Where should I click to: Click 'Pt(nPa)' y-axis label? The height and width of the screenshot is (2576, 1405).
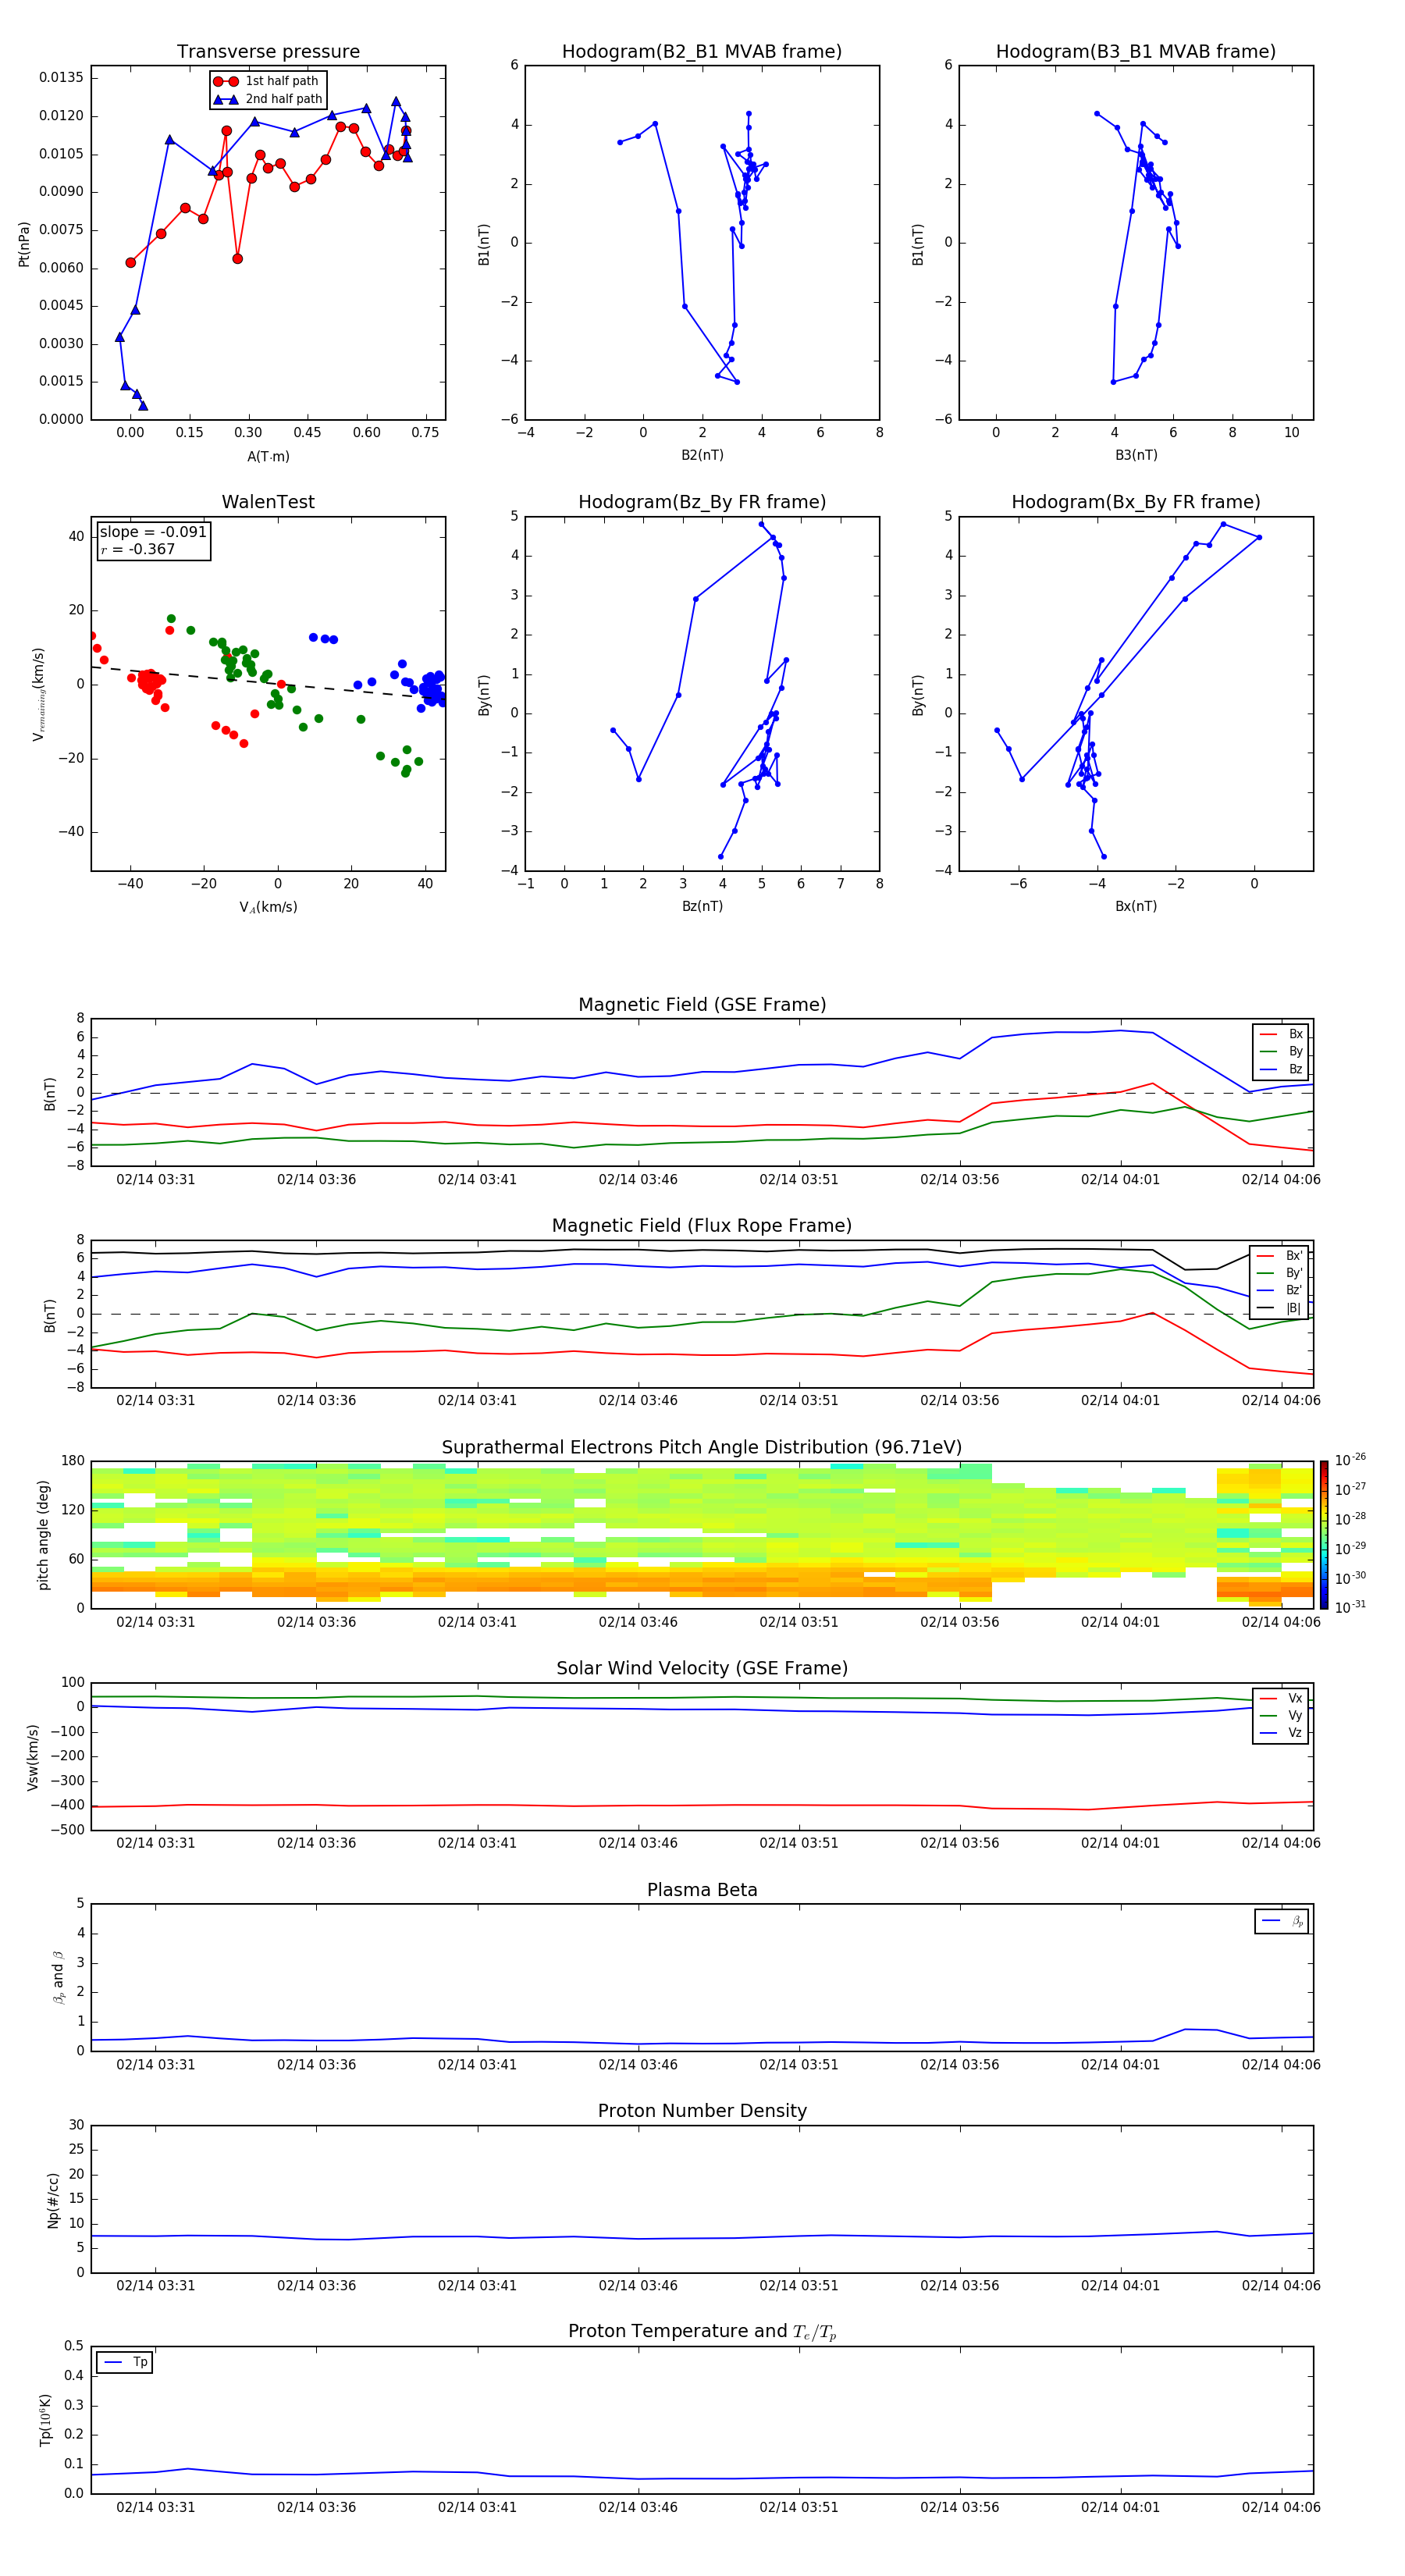24,244
